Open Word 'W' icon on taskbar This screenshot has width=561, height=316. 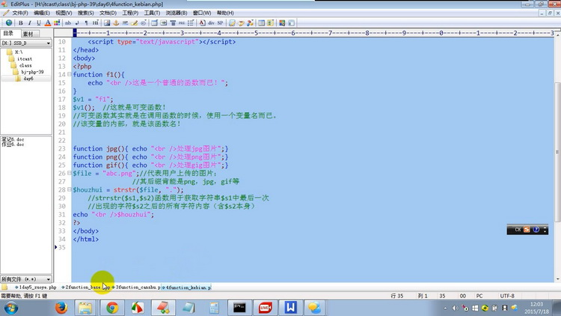coord(290,308)
